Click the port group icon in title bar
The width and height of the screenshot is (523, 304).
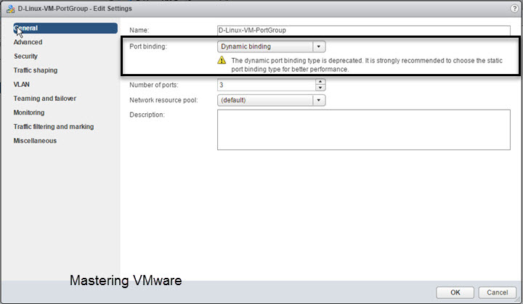pyautogui.click(x=10, y=9)
